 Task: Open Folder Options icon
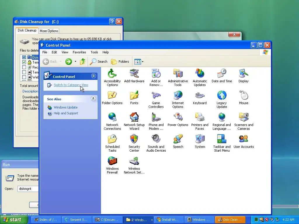point(112,98)
